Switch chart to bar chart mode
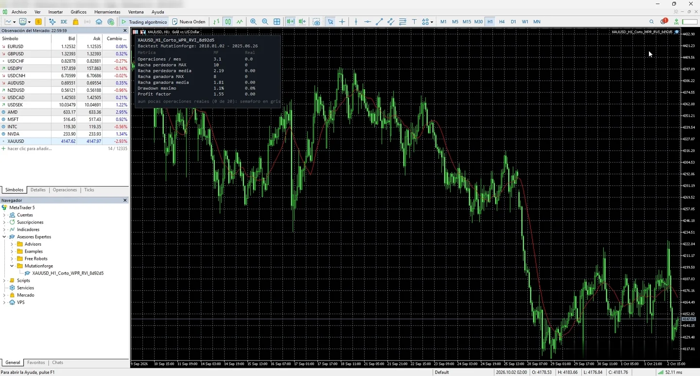Image resolution: width=700 pixels, height=376 pixels. click(x=216, y=22)
